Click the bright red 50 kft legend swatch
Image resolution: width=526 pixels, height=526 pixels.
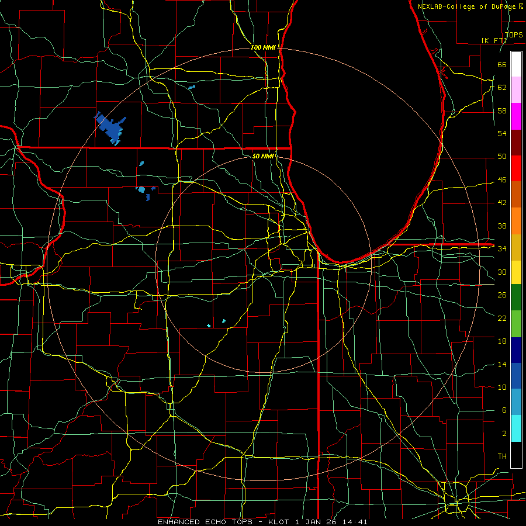(x=516, y=168)
